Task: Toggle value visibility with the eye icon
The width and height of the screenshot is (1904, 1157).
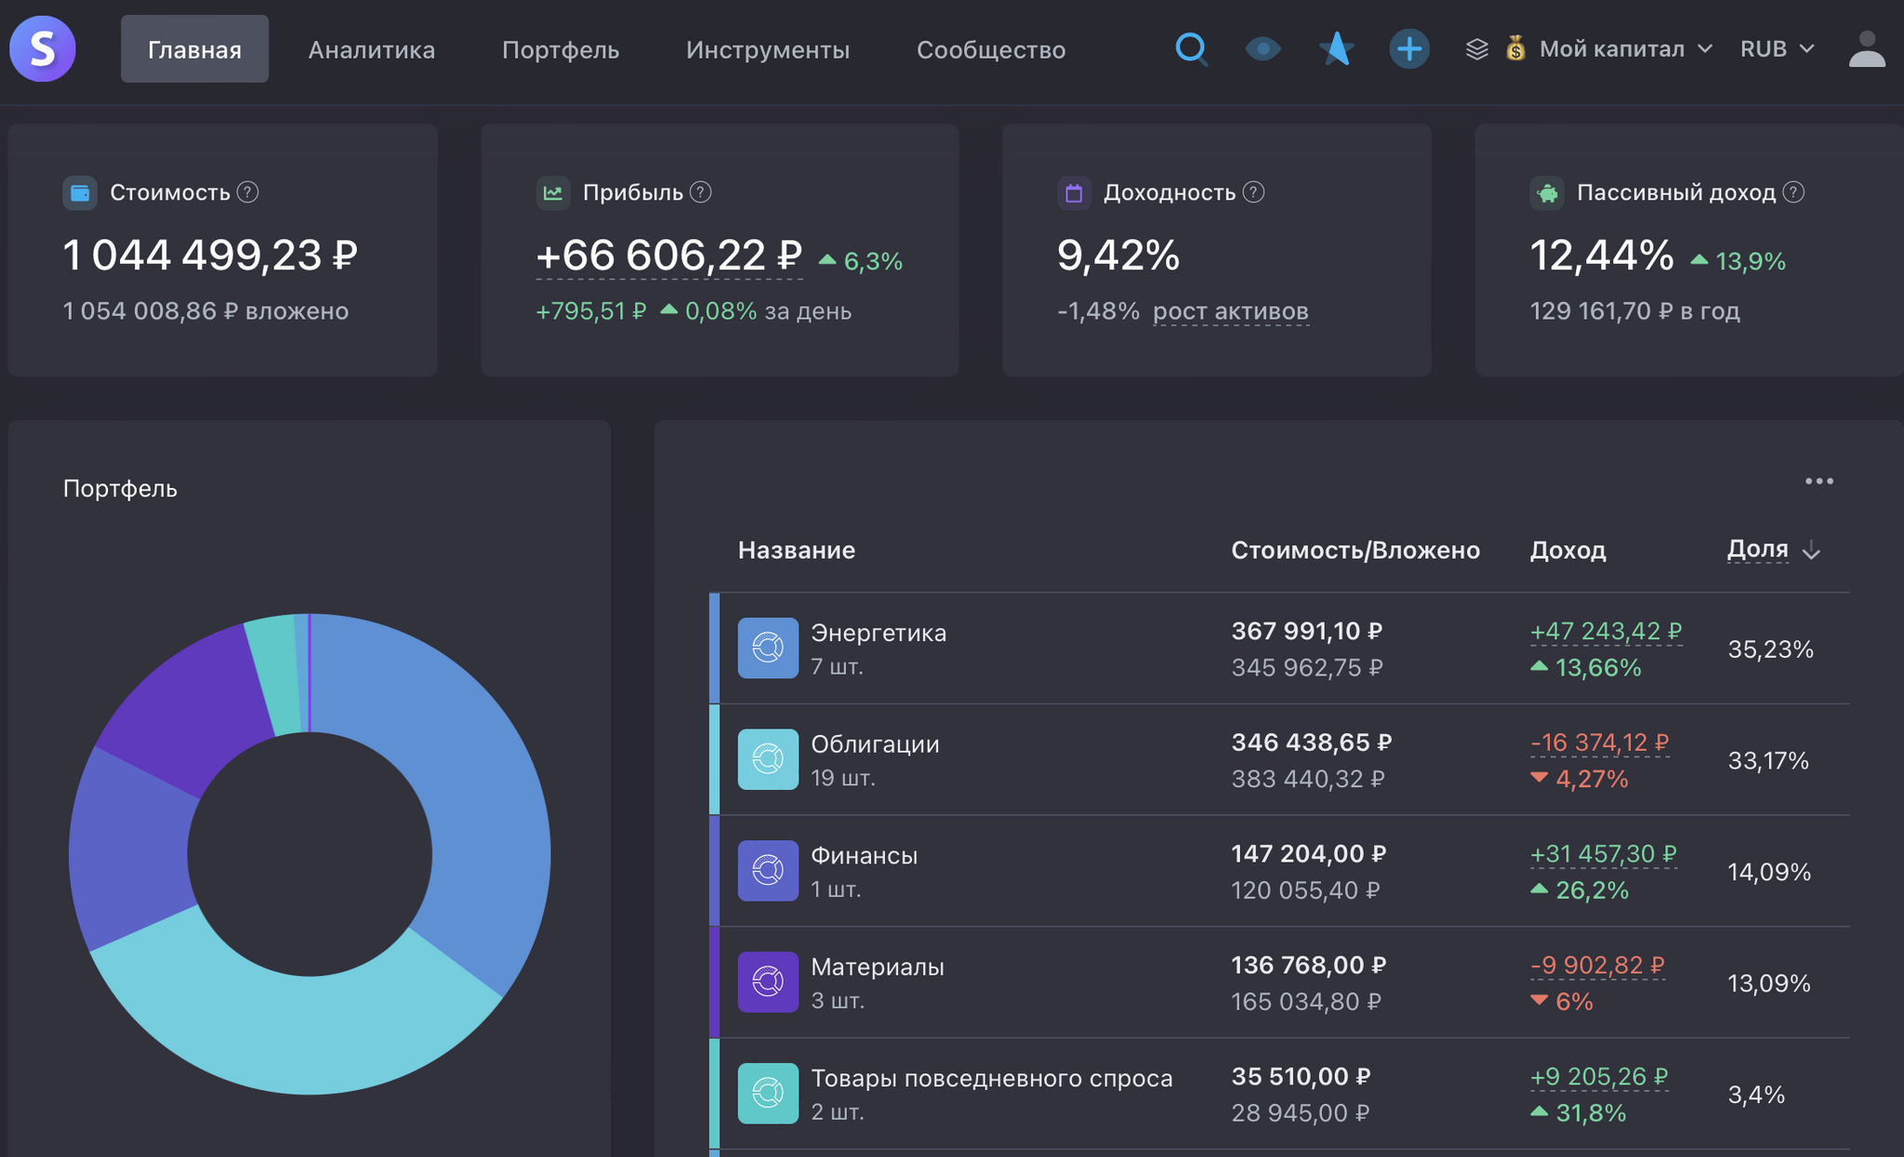Action: click(1263, 48)
